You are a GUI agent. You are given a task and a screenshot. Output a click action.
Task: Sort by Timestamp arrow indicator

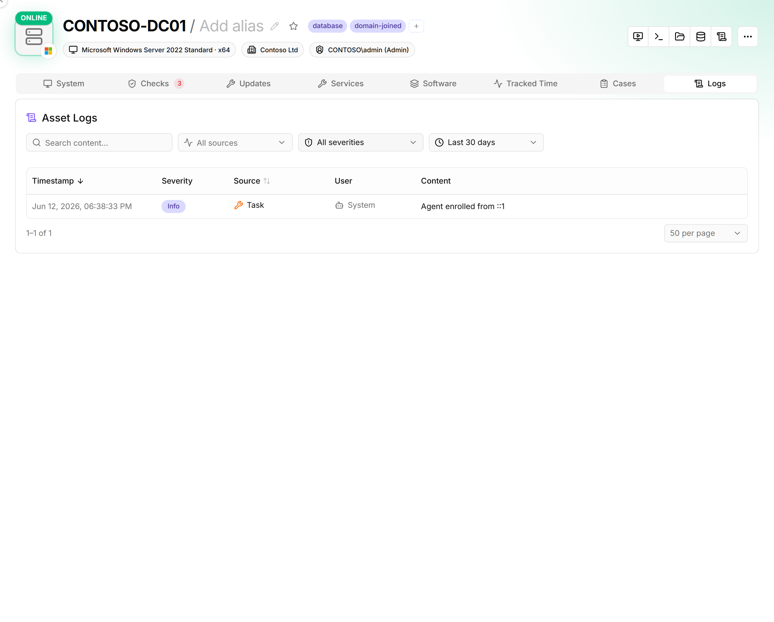80,181
